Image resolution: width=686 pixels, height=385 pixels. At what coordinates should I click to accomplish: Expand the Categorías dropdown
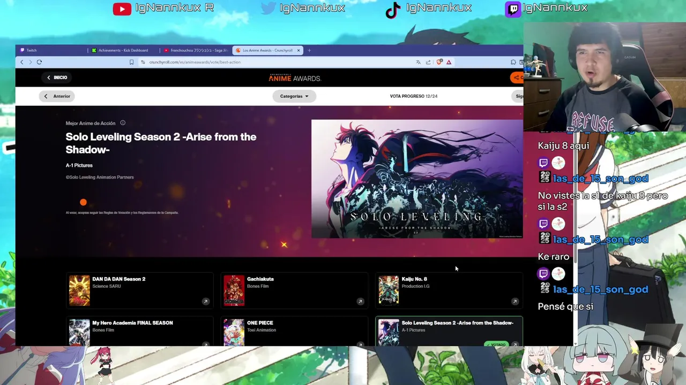point(294,96)
